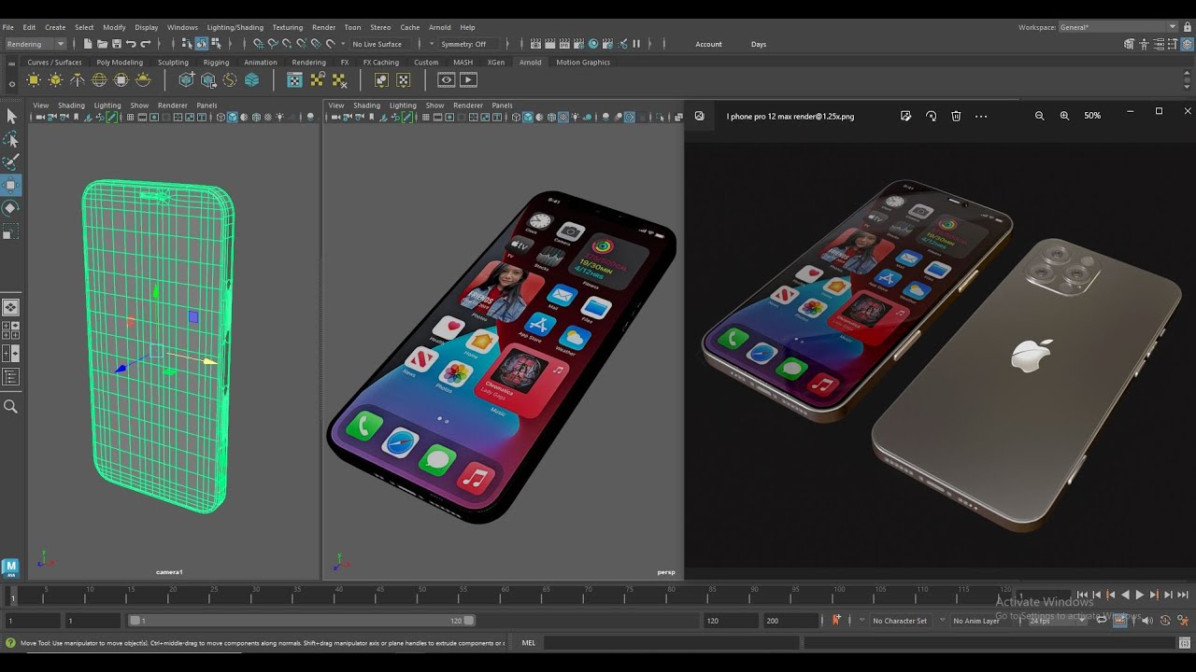Click the Export StandIn shelf icon
Viewport: 1196px width, 672px height.
pos(208,80)
